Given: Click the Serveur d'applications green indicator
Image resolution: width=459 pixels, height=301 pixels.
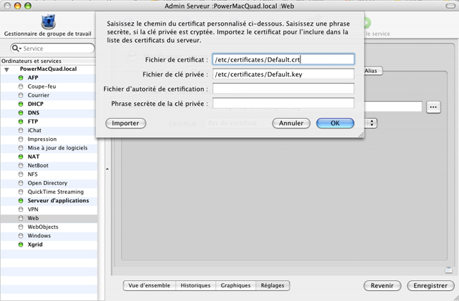Looking at the screenshot, I should pyautogui.click(x=21, y=201).
